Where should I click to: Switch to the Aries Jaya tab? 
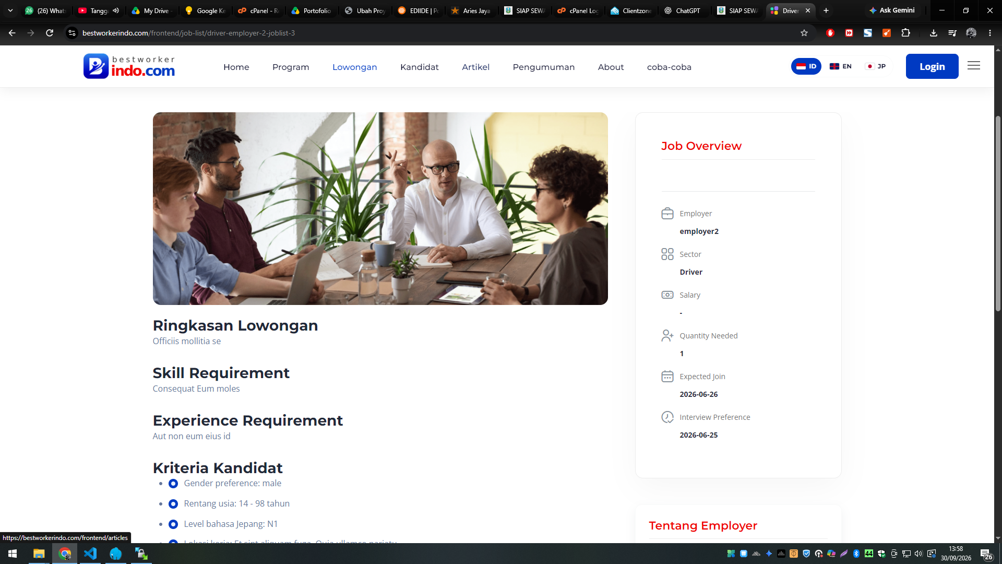(471, 10)
